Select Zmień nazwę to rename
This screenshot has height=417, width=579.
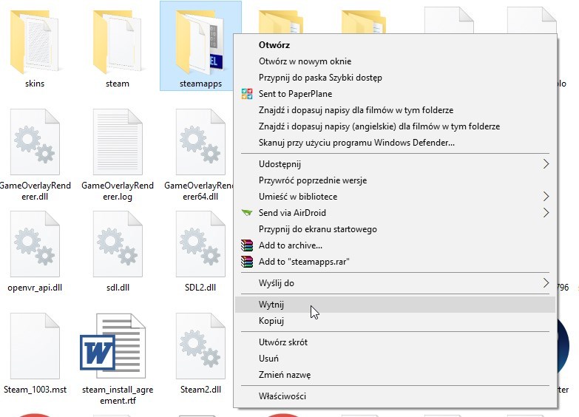395,375
